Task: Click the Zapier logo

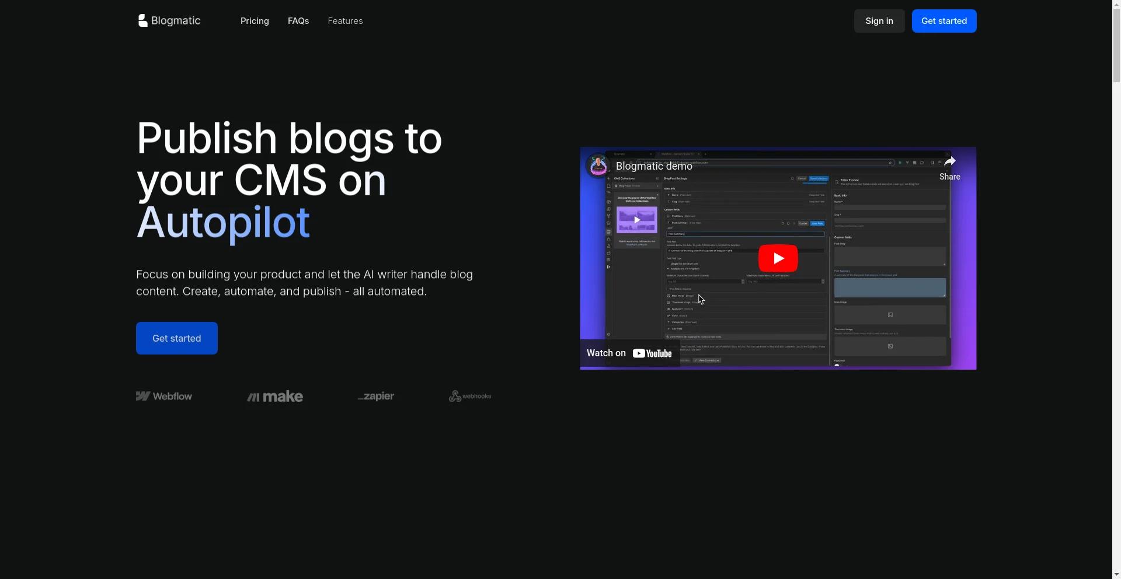Action: [376, 396]
